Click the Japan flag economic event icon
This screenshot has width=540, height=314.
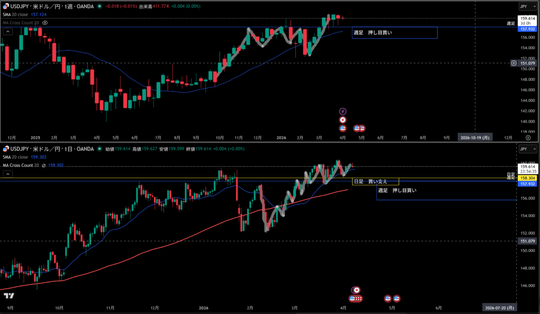click(343, 120)
